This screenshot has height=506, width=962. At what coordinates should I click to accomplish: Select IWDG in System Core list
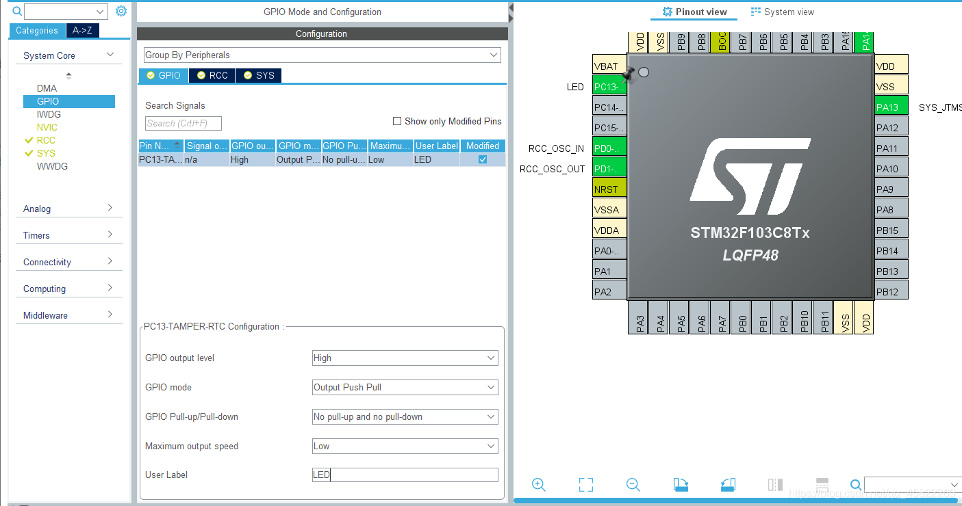click(49, 114)
